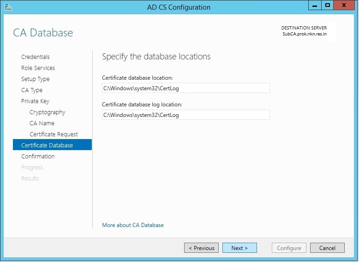
Task: Open the Role Services step
Action: pyautogui.click(x=38, y=68)
